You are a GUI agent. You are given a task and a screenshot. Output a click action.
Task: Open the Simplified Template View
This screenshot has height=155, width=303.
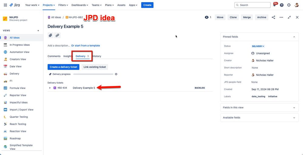(x=22, y=147)
